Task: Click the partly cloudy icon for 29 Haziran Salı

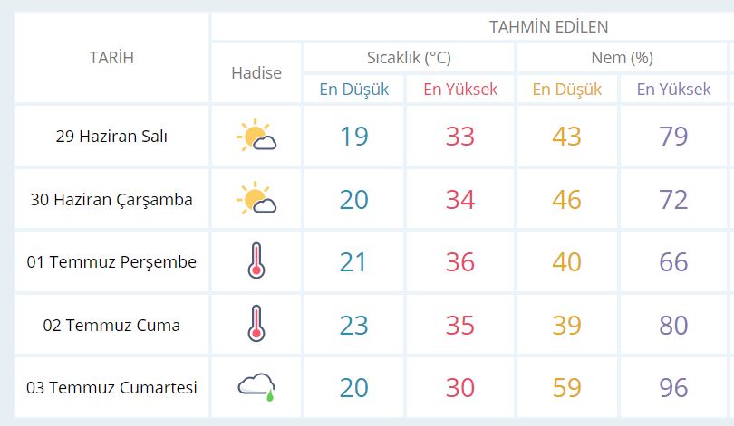Action: pos(256,136)
